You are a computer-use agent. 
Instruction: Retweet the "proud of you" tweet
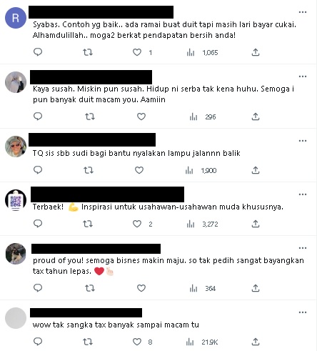(90, 288)
